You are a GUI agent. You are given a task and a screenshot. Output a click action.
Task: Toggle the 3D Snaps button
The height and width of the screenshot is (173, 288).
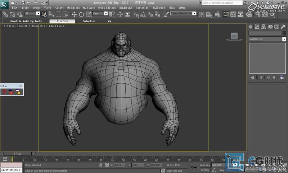click(136, 14)
